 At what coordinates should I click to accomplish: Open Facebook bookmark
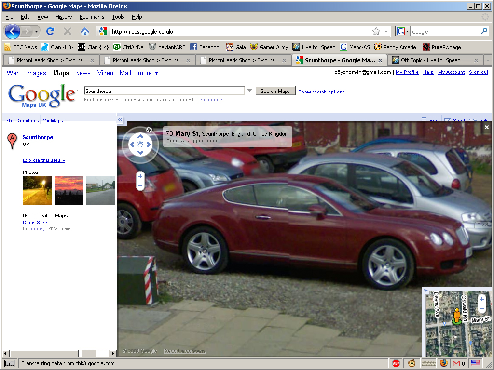(x=206, y=47)
